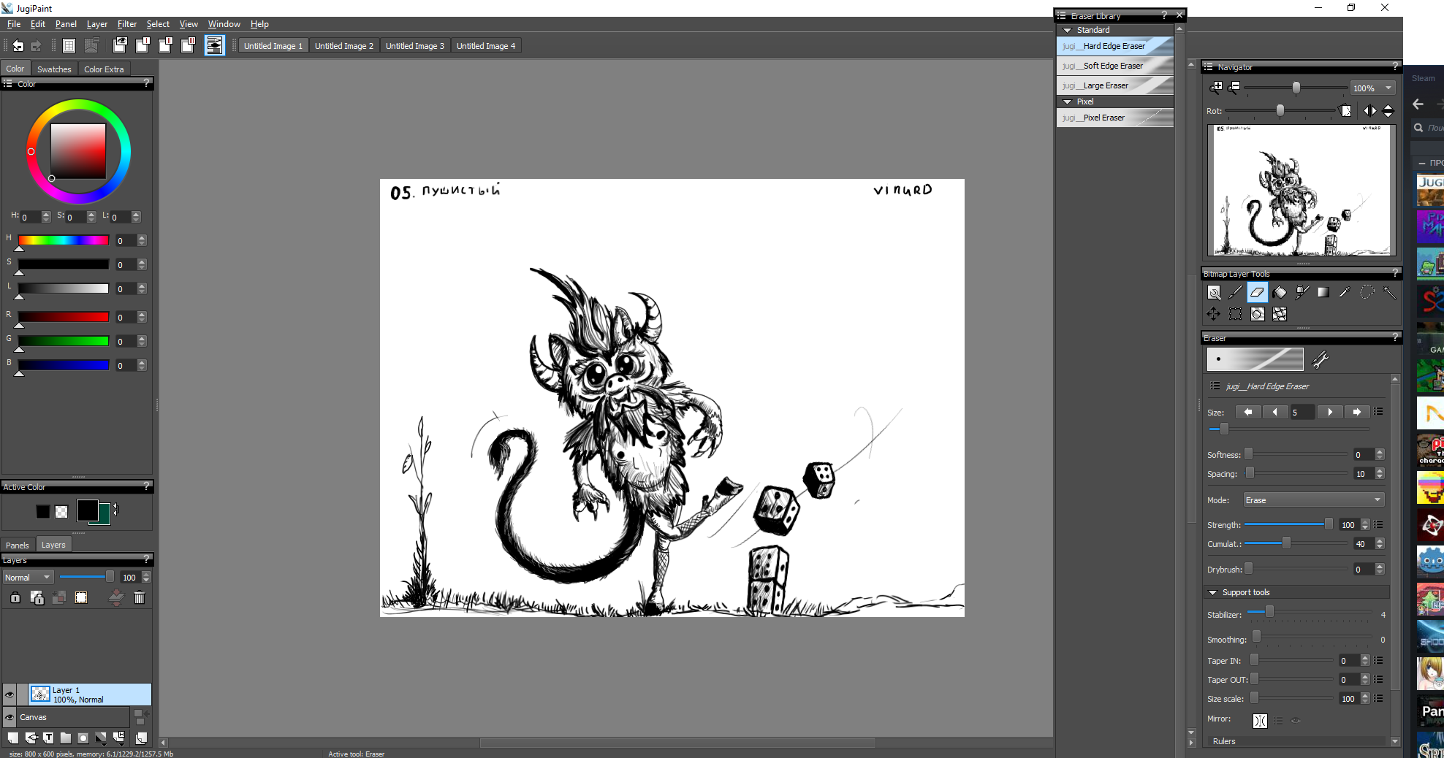
Task: Open eraser settings wrench icon
Action: (1320, 359)
